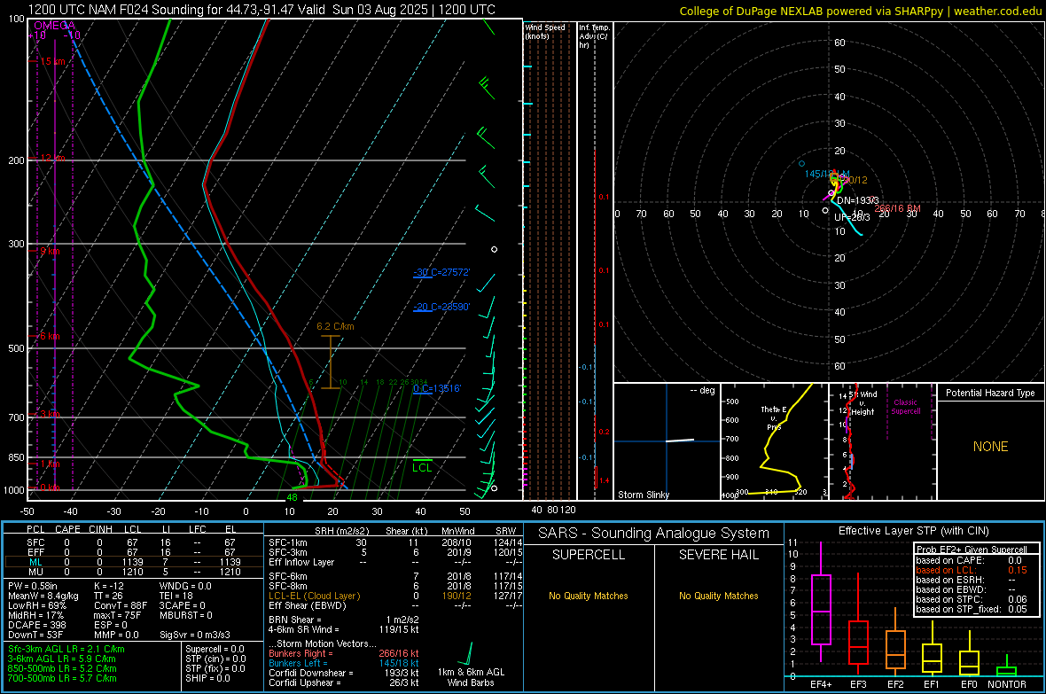
Task: Click the 1km & 6km AGL Wind Barbs caption
Action: pos(471,677)
